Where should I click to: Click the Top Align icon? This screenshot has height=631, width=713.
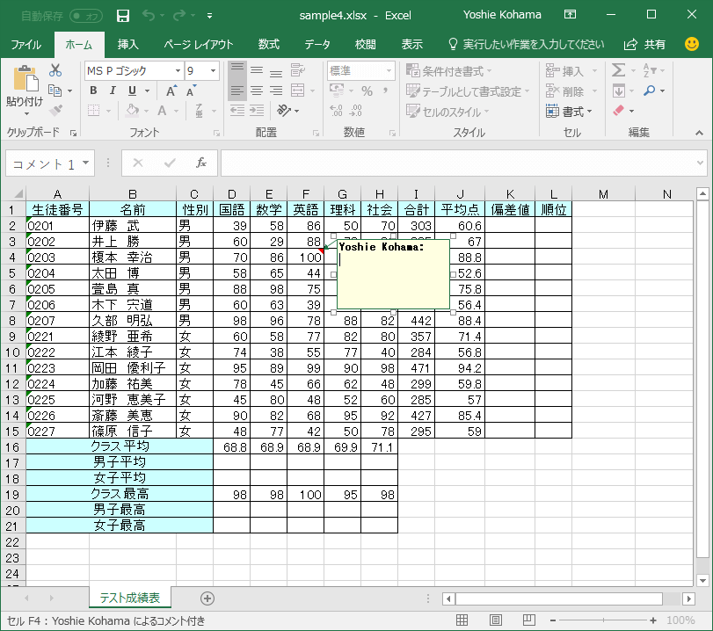pos(236,70)
